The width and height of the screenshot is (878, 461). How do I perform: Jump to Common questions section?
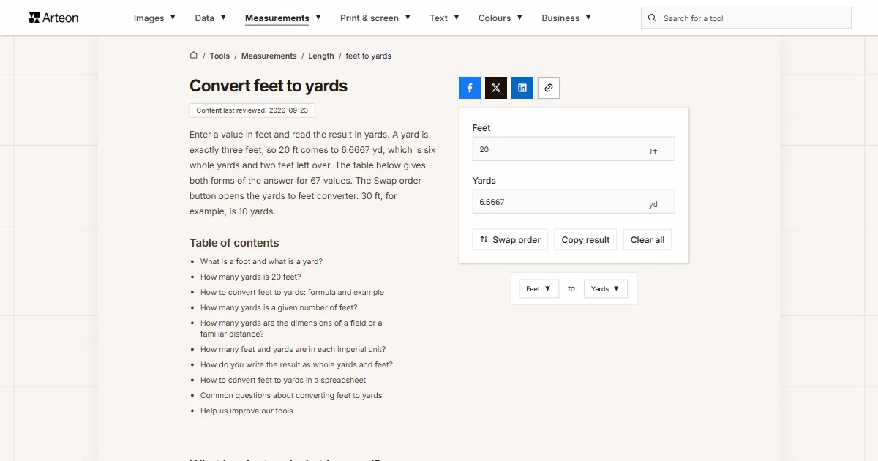coord(291,395)
